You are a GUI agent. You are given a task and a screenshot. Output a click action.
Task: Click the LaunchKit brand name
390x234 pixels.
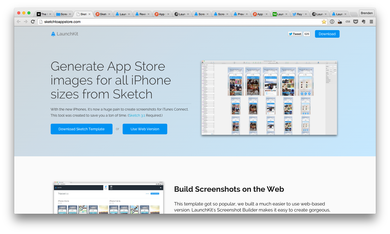click(67, 34)
